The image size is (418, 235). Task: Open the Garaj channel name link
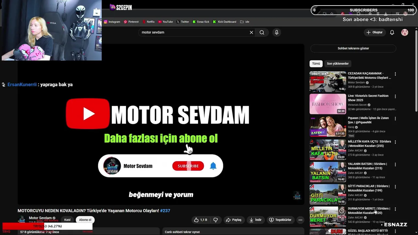(x=351, y=127)
